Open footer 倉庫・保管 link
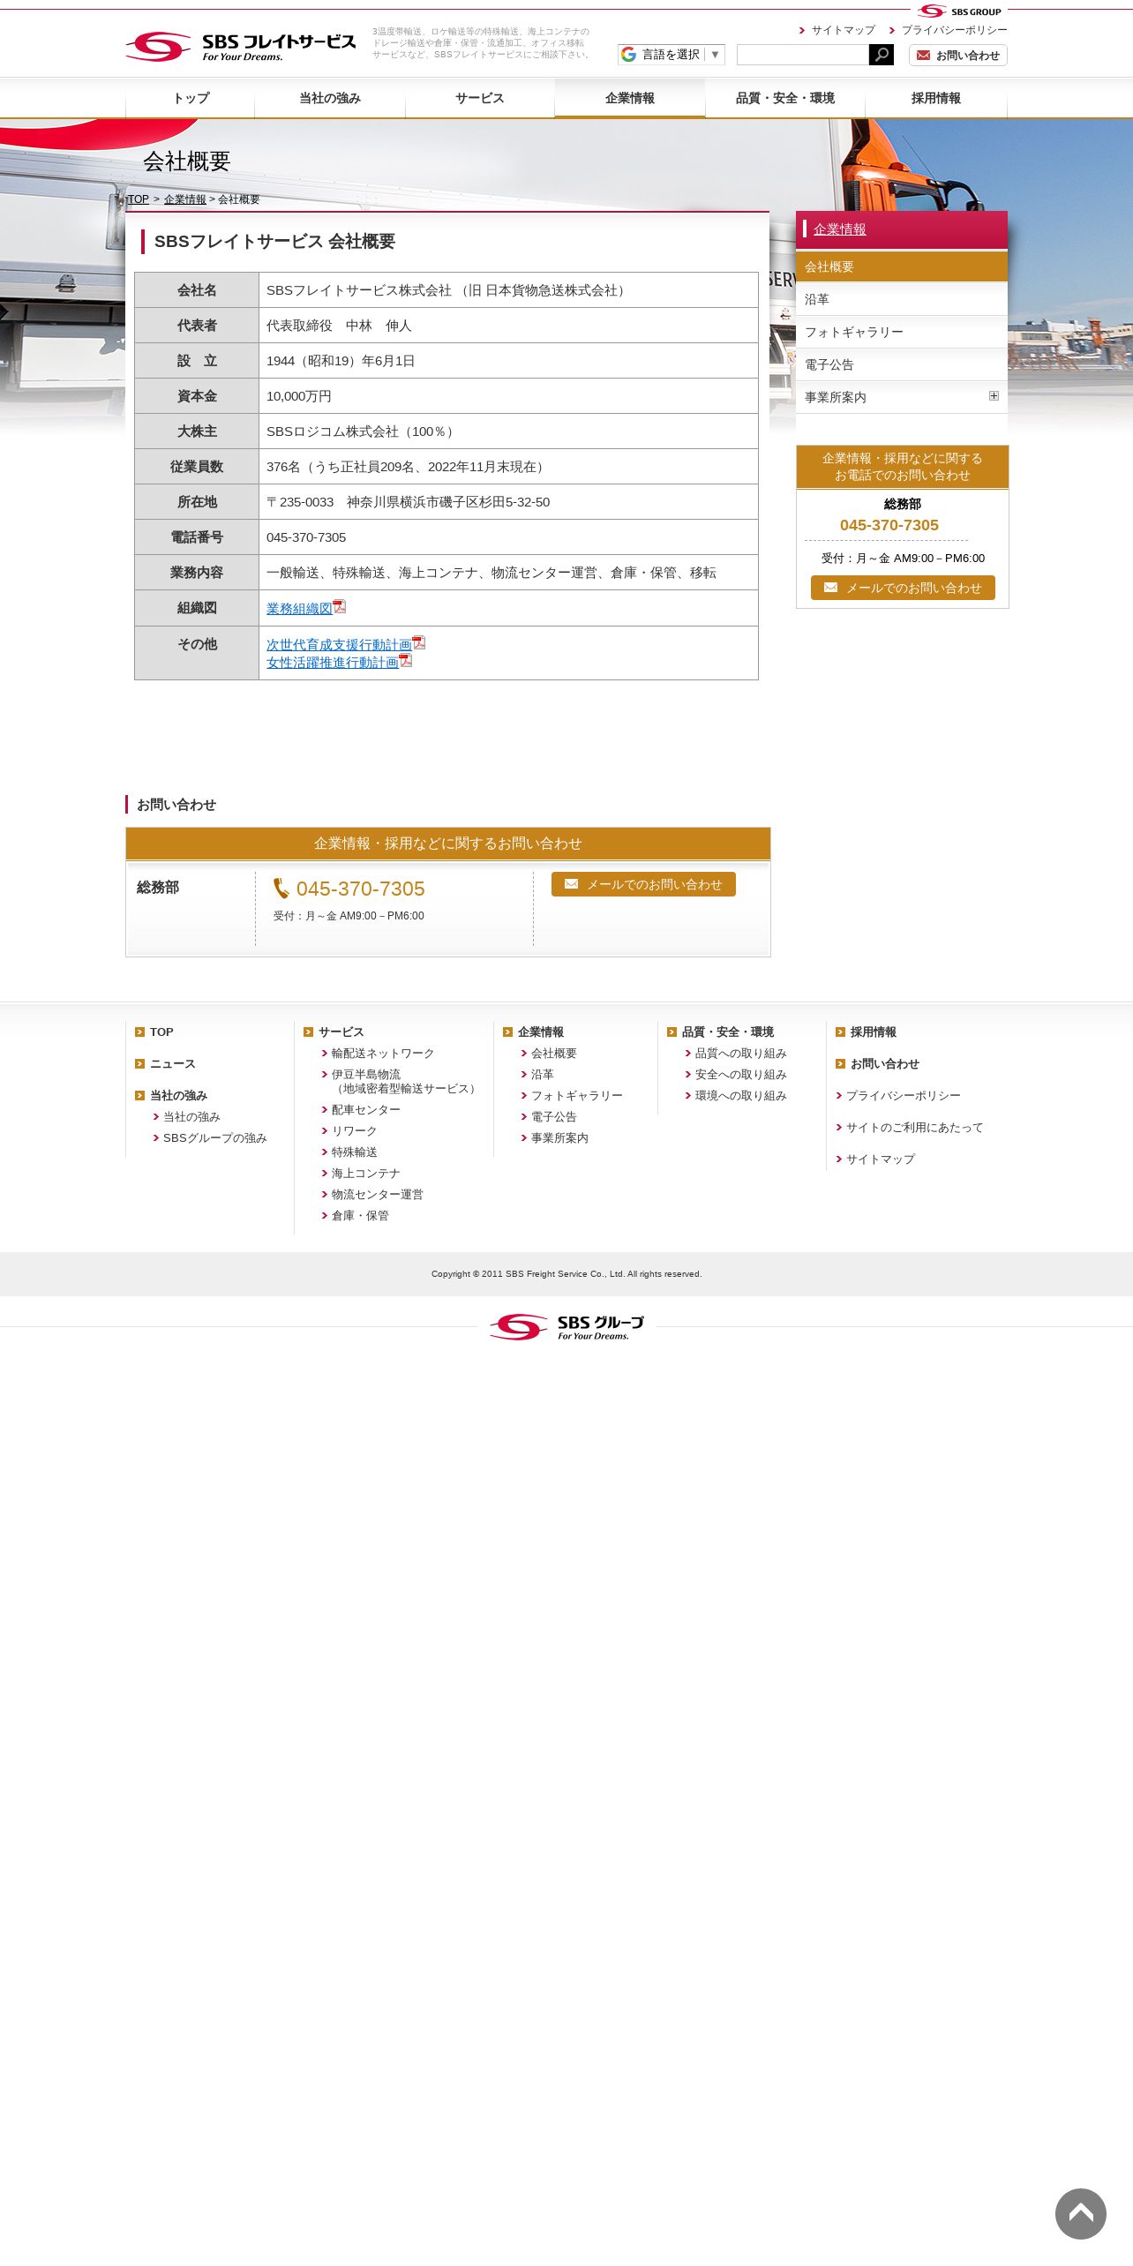 point(360,1215)
